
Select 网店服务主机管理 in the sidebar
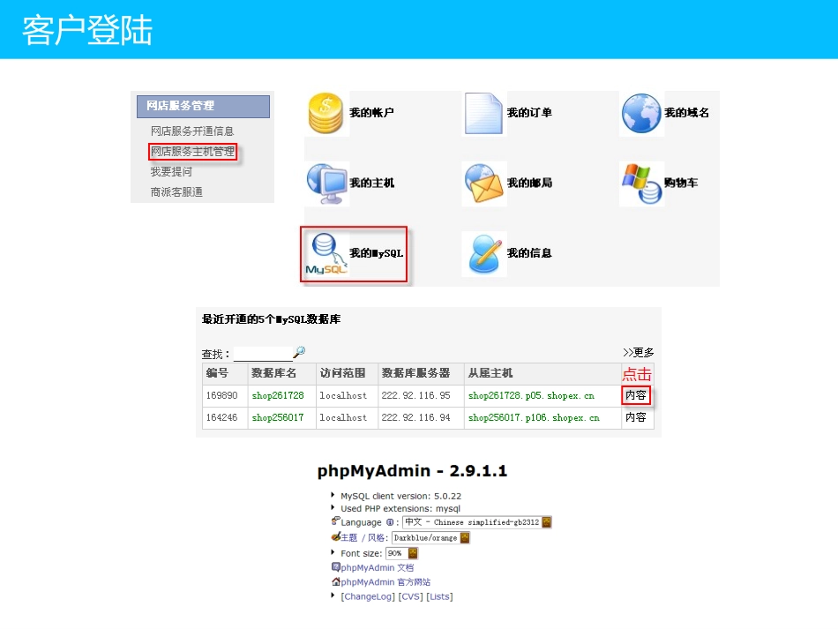[x=192, y=152]
